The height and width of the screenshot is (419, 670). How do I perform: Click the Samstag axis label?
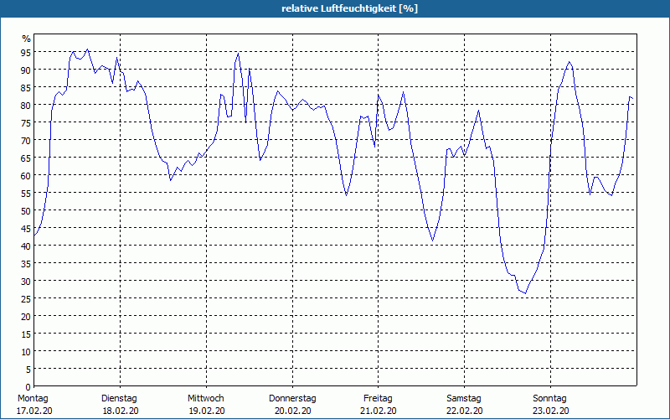pos(464,399)
